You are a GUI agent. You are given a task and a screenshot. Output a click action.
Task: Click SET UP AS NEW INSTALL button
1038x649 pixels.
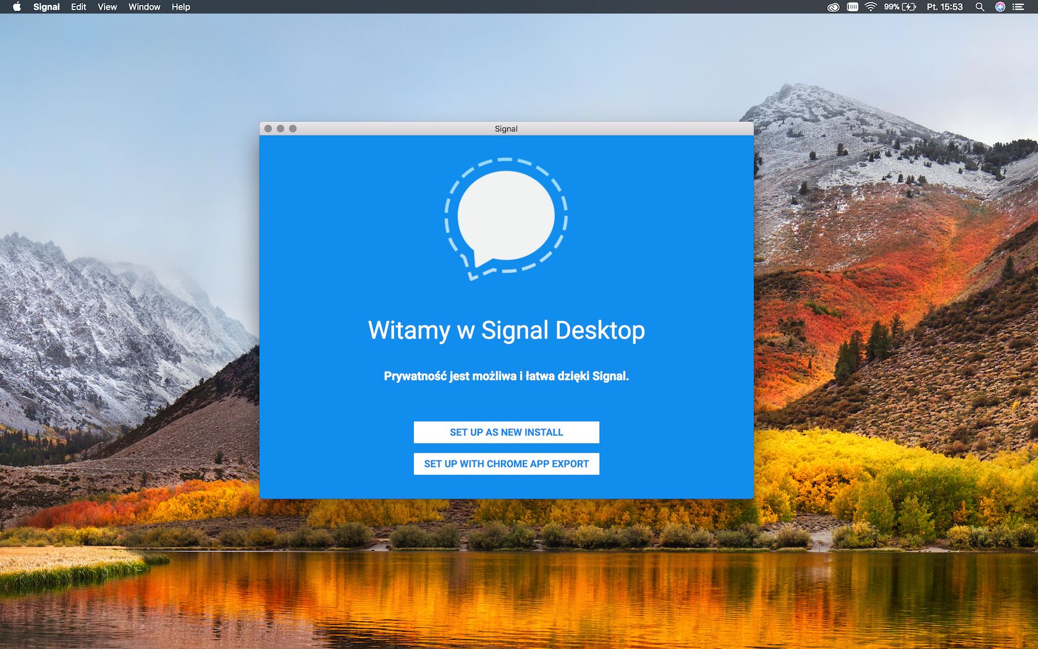(506, 432)
